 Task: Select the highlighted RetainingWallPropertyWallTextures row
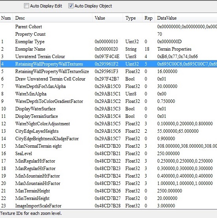tap(108, 64)
